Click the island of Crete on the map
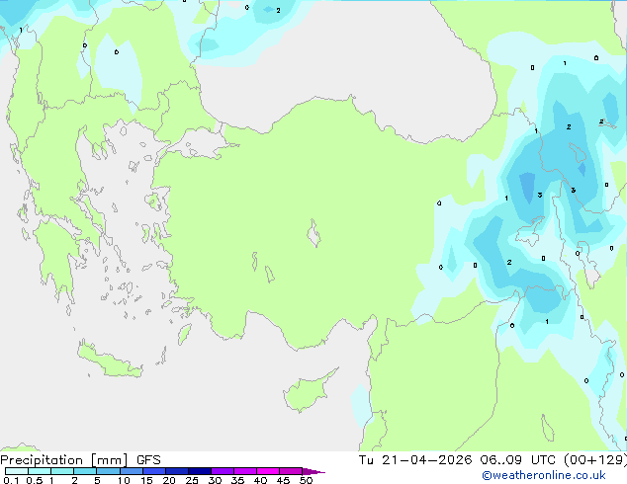The height and width of the screenshot is (484, 627). tap(108, 361)
